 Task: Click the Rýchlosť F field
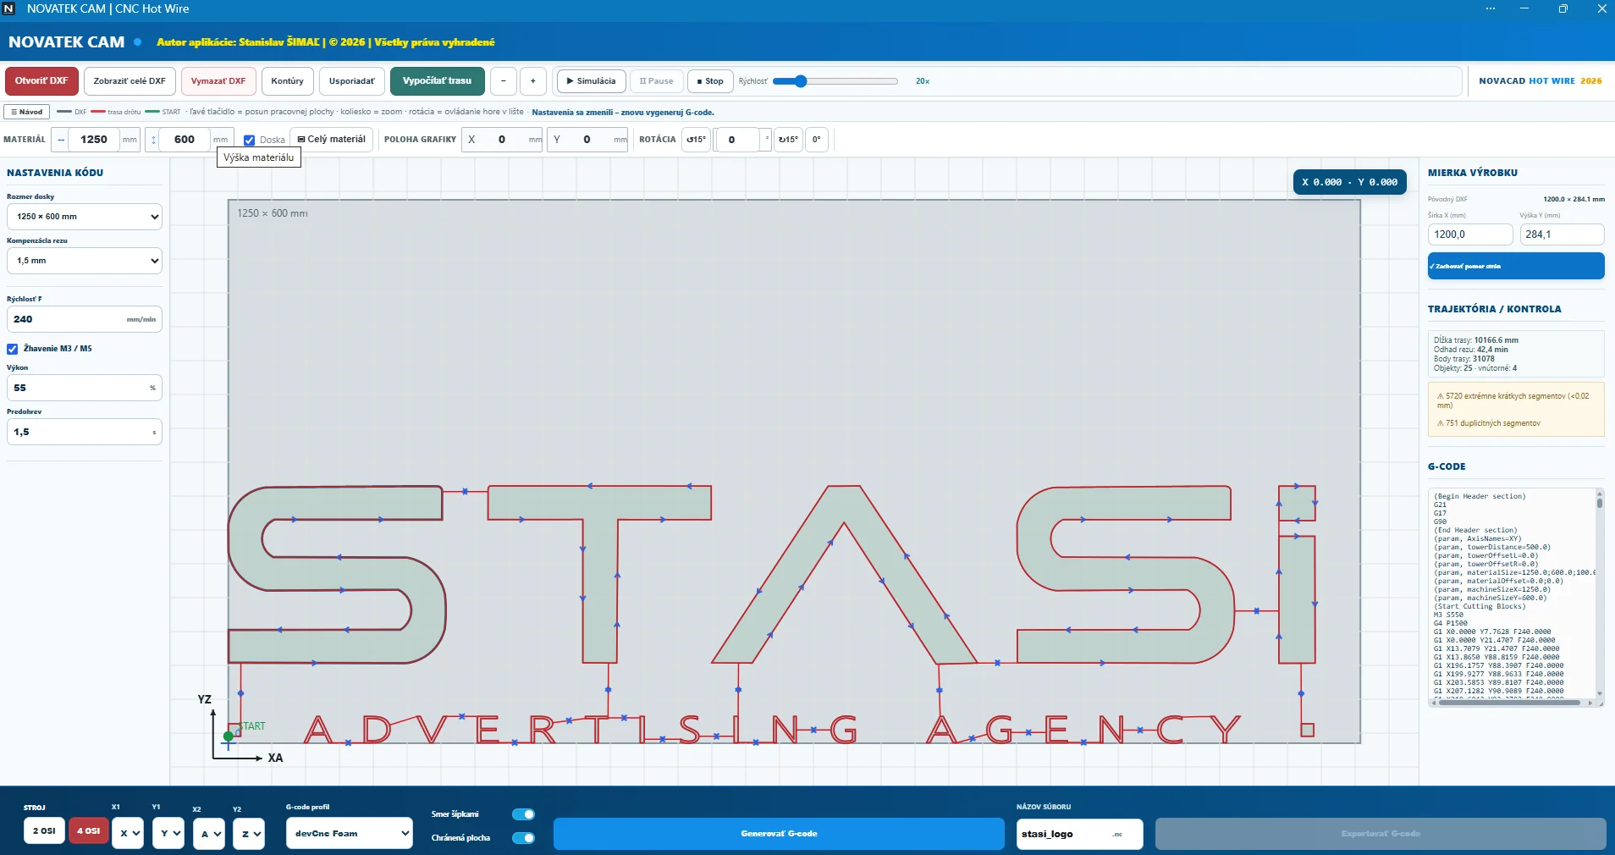click(85, 319)
